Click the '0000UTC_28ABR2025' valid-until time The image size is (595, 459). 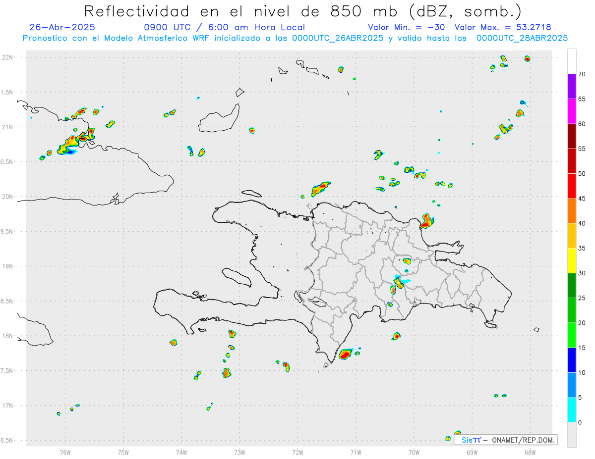(522, 38)
